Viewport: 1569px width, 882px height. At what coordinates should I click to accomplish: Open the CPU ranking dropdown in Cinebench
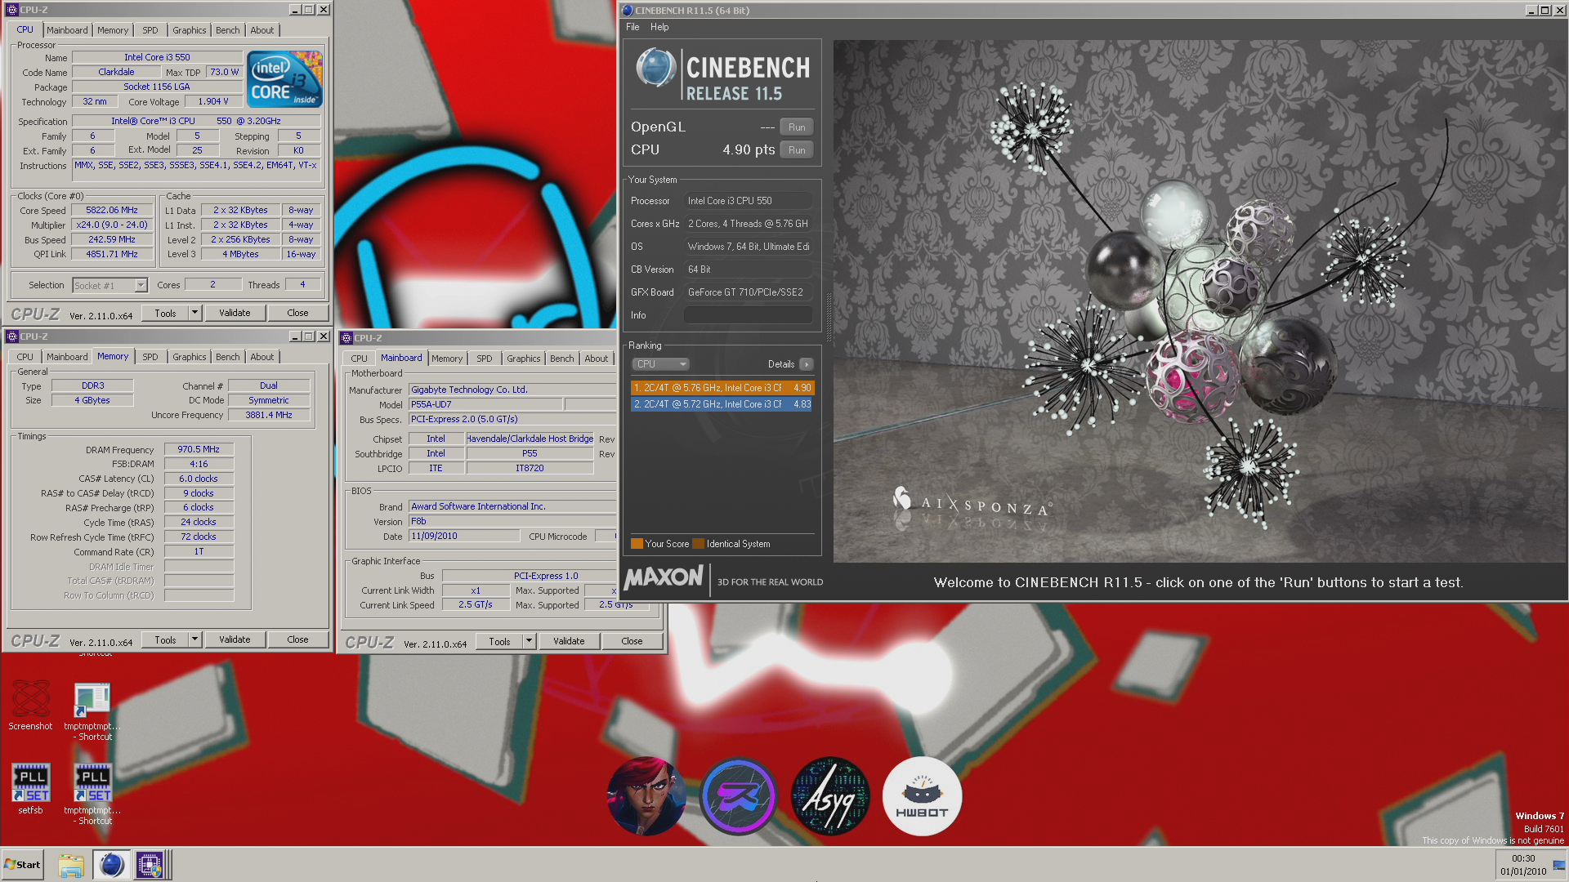[660, 364]
